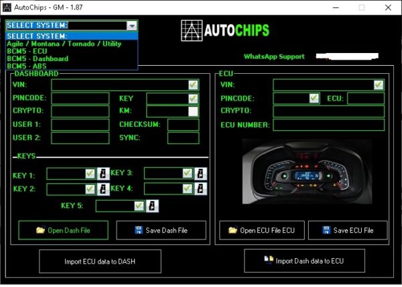
Task: Click the USER 2 input field
Action: 80,138
